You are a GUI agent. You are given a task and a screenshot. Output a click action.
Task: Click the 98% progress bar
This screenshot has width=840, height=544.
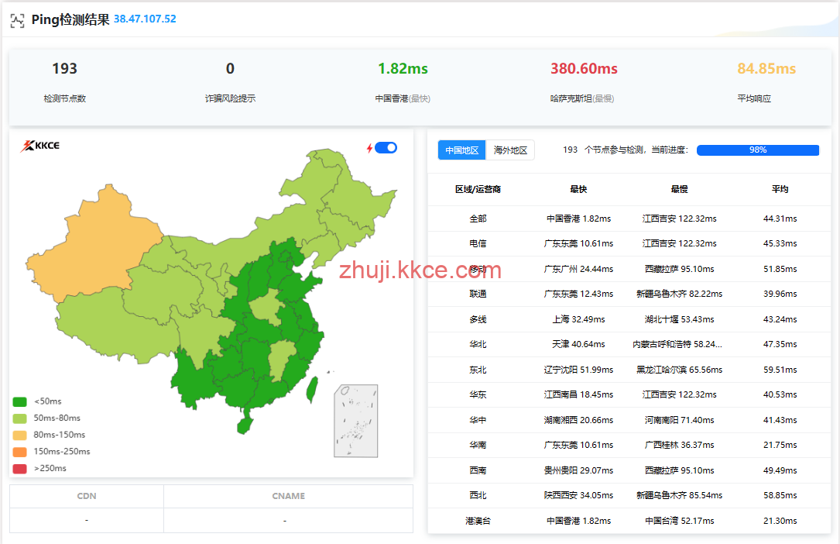click(757, 150)
